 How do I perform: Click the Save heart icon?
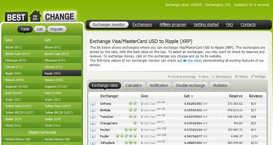(x=200, y=76)
